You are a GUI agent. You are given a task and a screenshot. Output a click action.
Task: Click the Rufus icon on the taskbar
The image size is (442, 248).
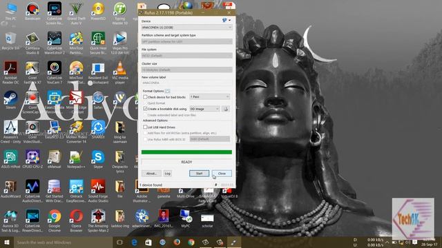click(233, 242)
